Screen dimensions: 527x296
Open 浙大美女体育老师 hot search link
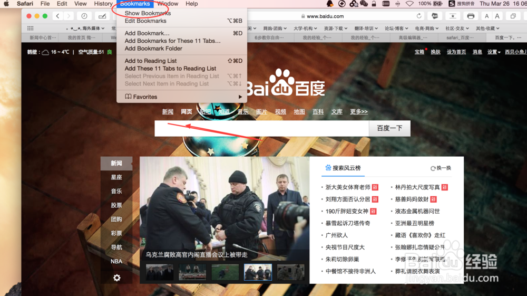click(348, 187)
